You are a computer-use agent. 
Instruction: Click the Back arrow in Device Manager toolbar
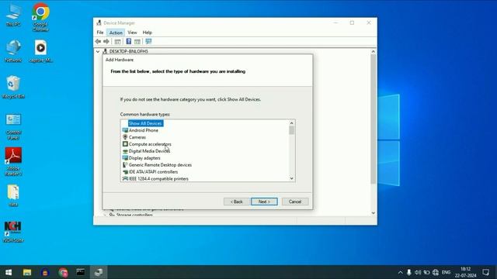[98, 41]
